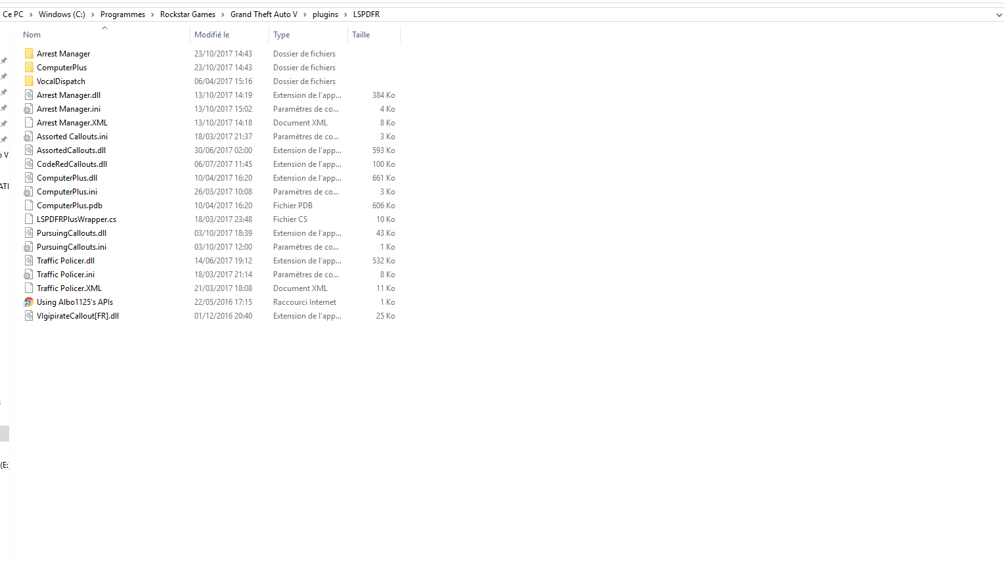The width and height of the screenshot is (1004, 565).
Task: Navigate to Grand Theft Auto V breadcrumb
Action: tap(264, 14)
